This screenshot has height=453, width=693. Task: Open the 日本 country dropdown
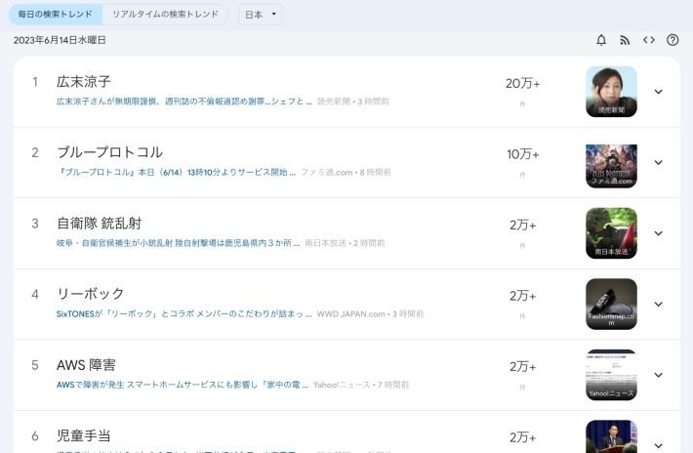[x=260, y=15]
